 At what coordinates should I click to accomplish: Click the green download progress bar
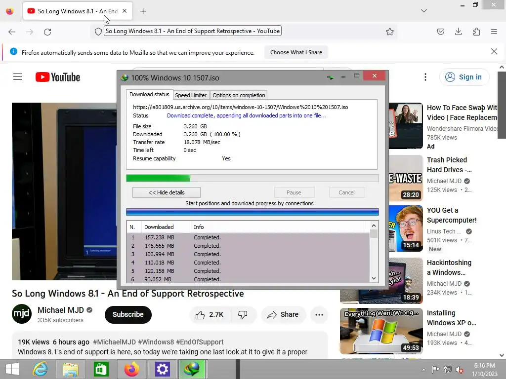pos(253,178)
